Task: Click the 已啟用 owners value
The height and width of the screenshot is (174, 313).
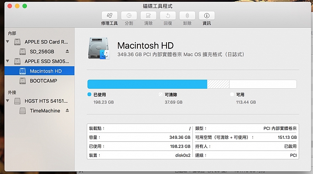Action: click(290, 146)
